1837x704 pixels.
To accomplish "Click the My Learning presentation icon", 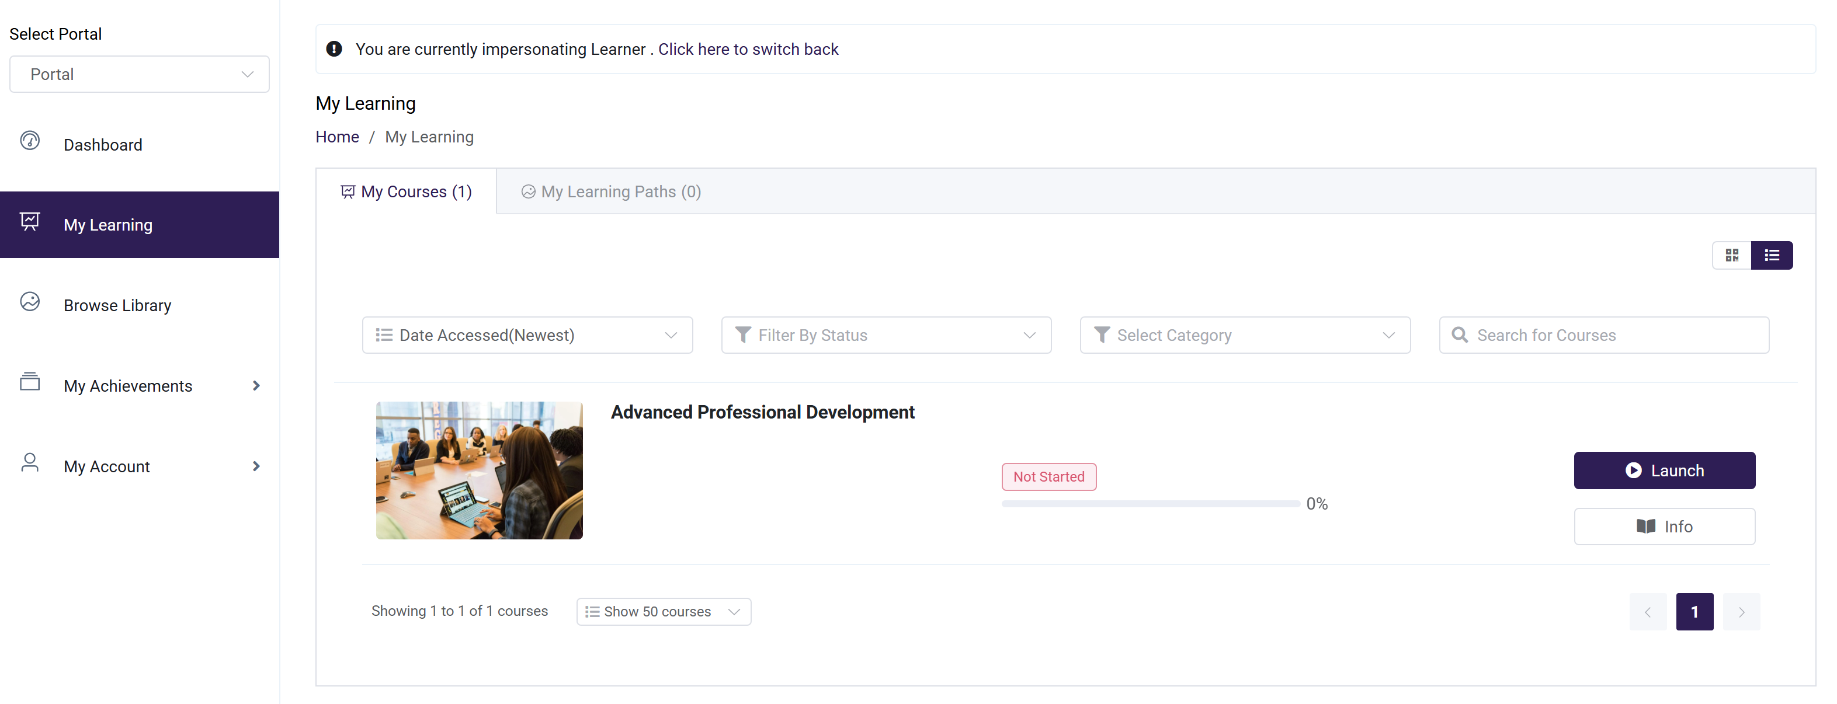I will [30, 221].
